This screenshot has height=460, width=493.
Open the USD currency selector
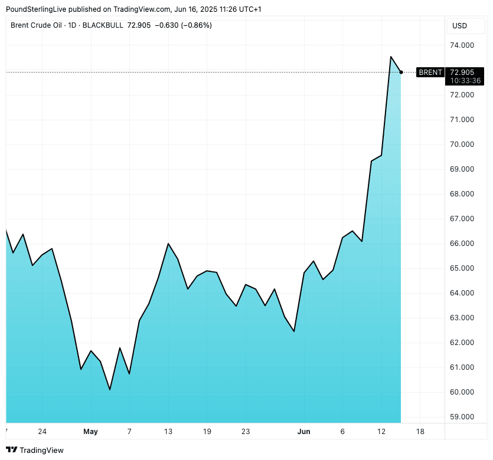point(459,25)
